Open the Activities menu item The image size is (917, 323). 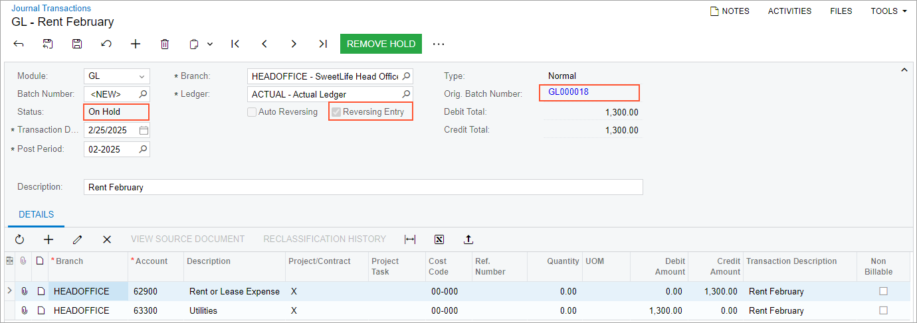point(789,11)
